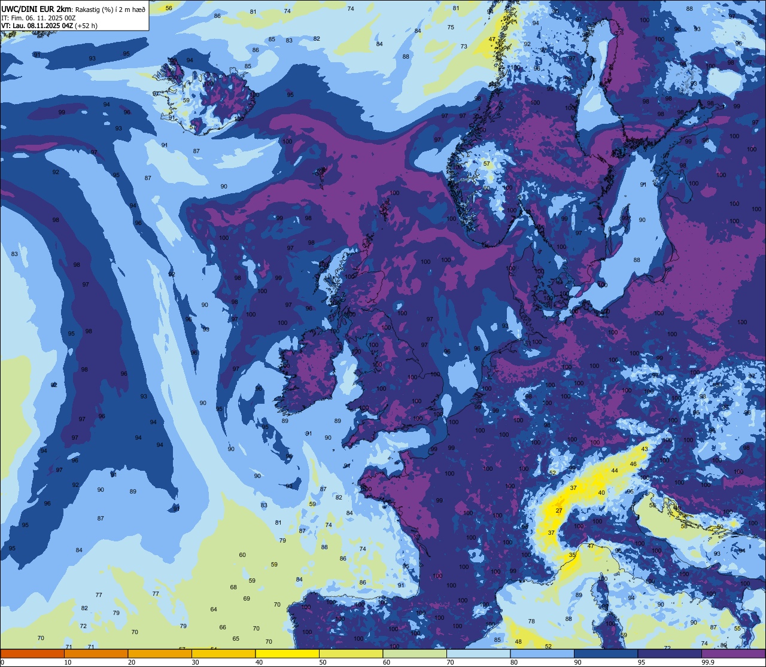The image size is (766, 667).
Task: Click the humidity value '43' on the map
Action: coord(645,449)
